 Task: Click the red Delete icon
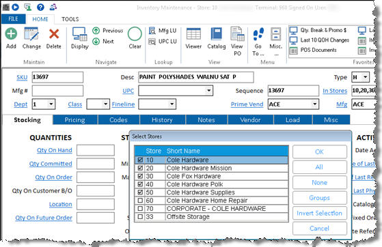point(54,34)
